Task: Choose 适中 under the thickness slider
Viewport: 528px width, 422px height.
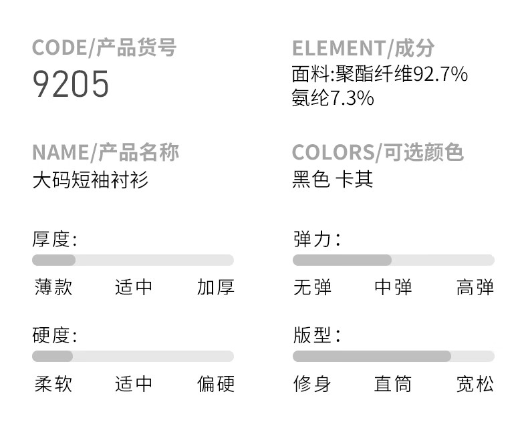Action: pyautogui.click(x=134, y=287)
